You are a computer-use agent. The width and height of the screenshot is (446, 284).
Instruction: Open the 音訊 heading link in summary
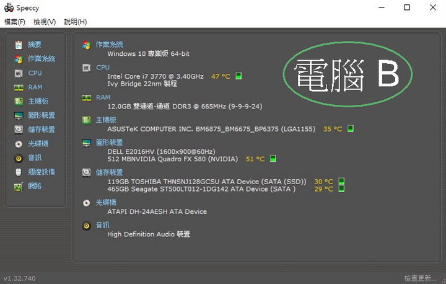(102, 225)
